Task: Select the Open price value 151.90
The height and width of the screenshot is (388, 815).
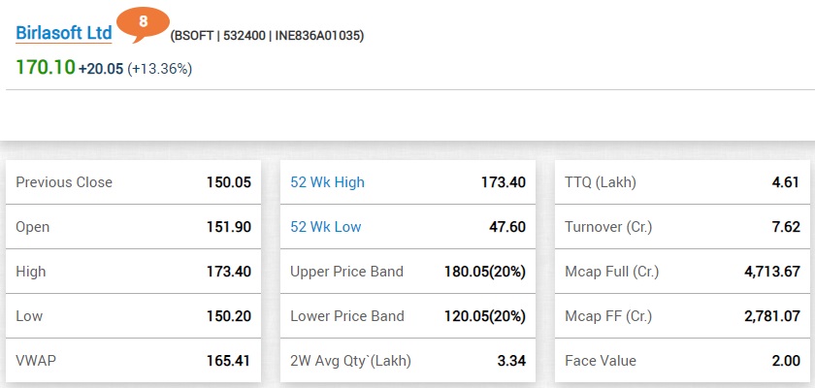Action: tap(229, 227)
